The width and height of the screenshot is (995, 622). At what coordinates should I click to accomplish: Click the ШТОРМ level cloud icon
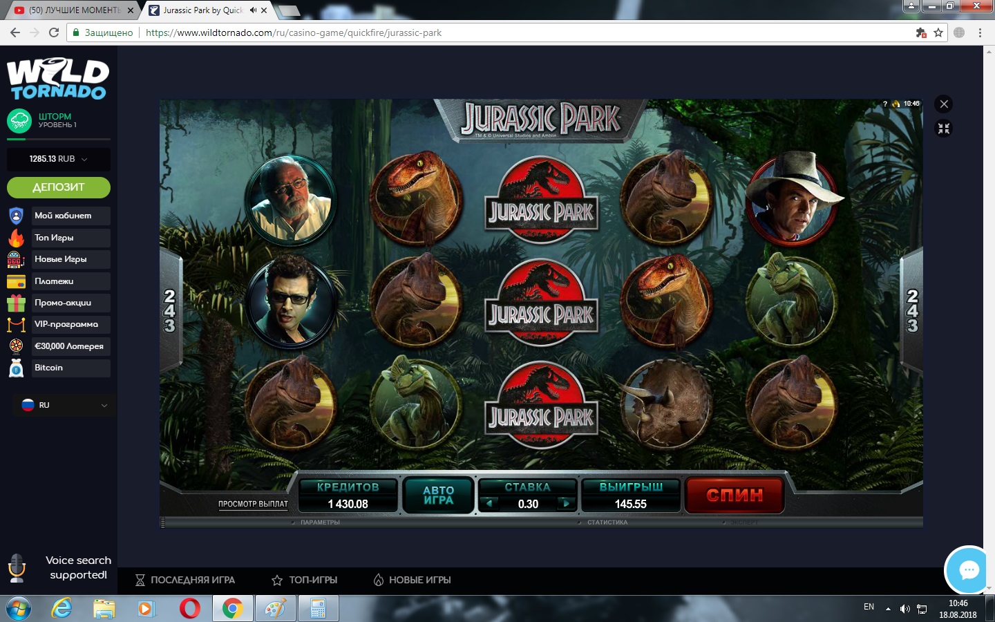click(x=19, y=121)
